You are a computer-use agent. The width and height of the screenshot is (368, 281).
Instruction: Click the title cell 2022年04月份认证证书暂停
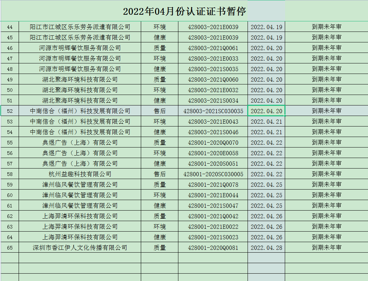point(184,11)
